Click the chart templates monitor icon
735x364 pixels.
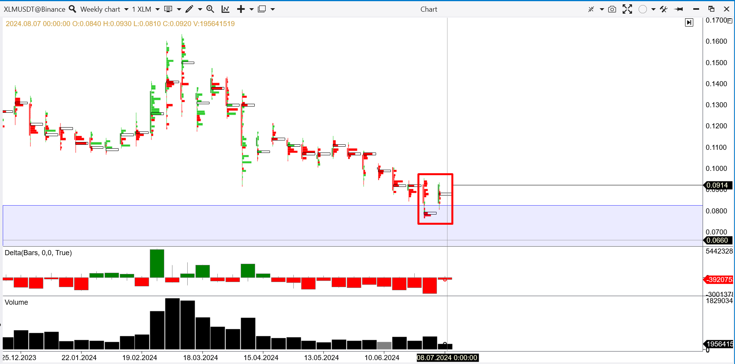click(x=168, y=9)
